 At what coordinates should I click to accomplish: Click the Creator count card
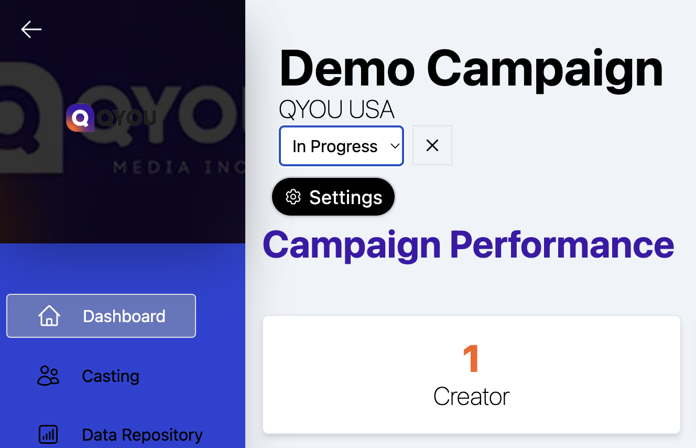click(471, 375)
